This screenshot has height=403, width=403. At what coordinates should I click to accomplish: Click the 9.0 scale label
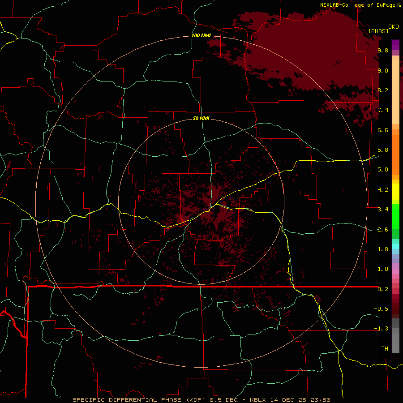383,70
